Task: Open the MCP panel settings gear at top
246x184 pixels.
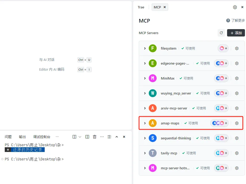Action: point(235,7)
